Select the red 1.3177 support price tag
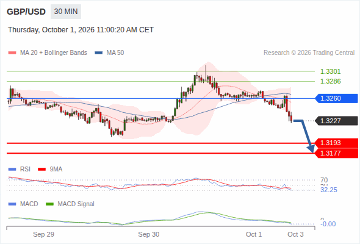The height and width of the screenshot is (244, 360). [x=336, y=153]
